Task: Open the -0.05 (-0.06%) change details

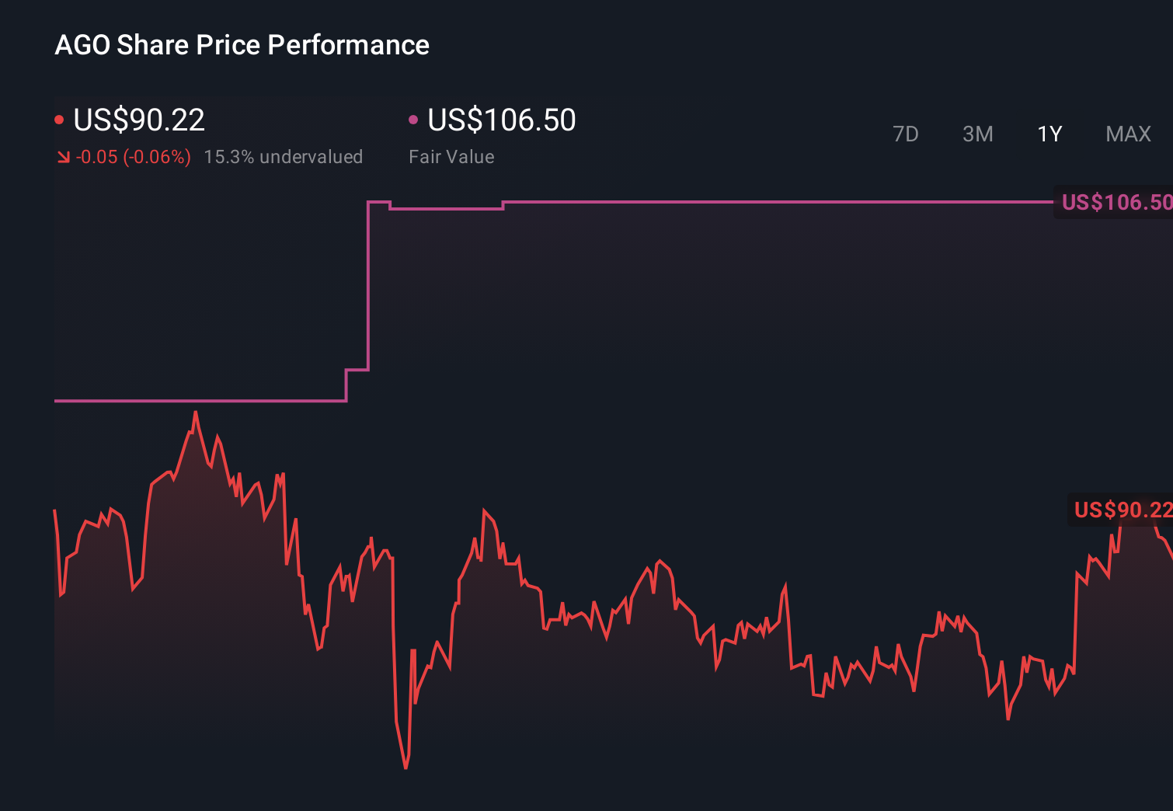Action: (133, 156)
